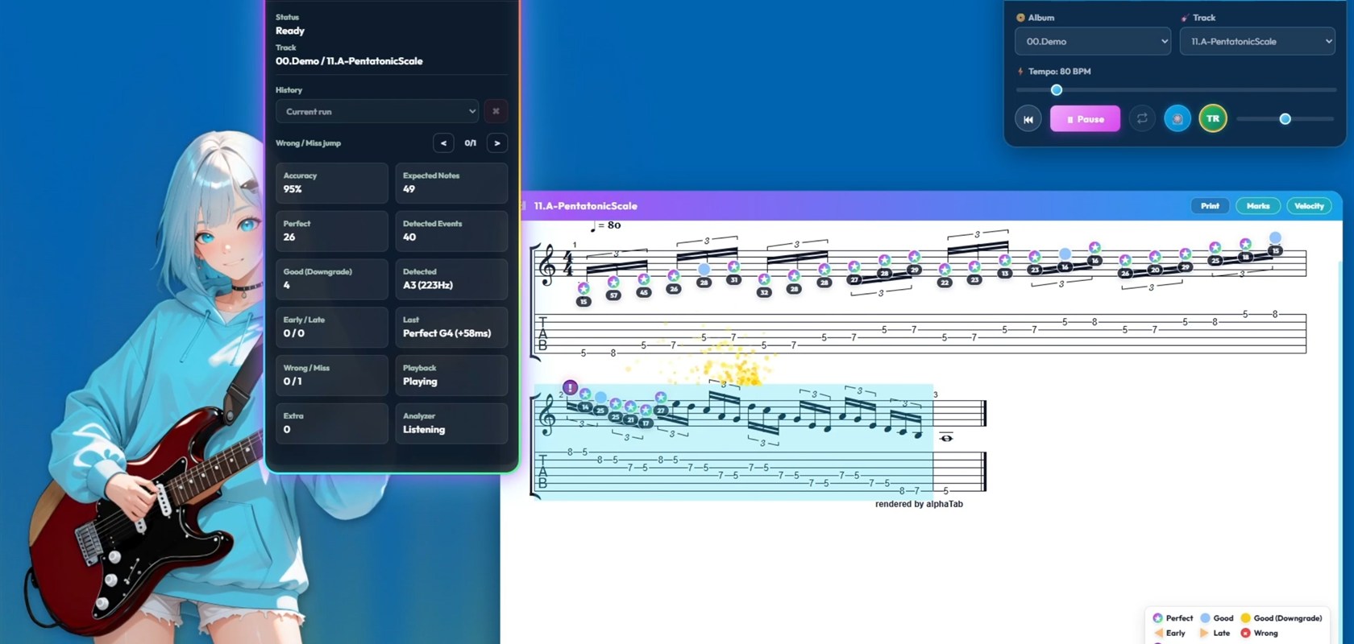
Task: Click the Extra 0 stat card
Action: (x=331, y=423)
